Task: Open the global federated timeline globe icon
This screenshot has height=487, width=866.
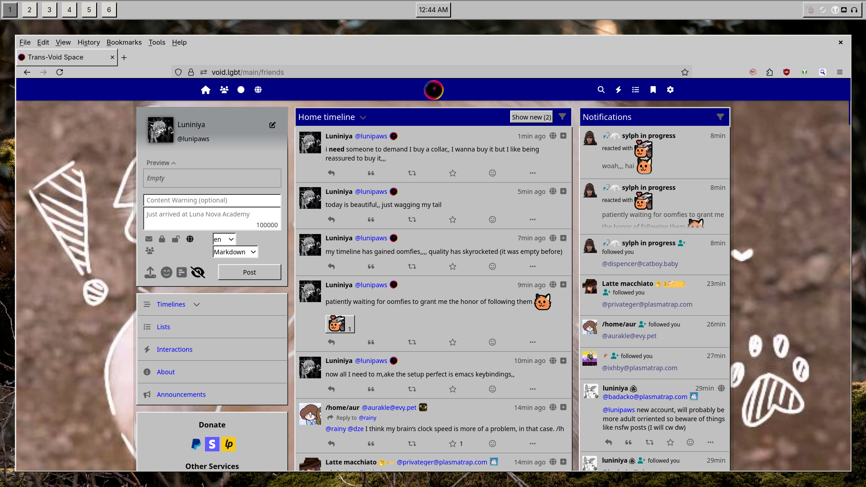Action: (x=258, y=90)
